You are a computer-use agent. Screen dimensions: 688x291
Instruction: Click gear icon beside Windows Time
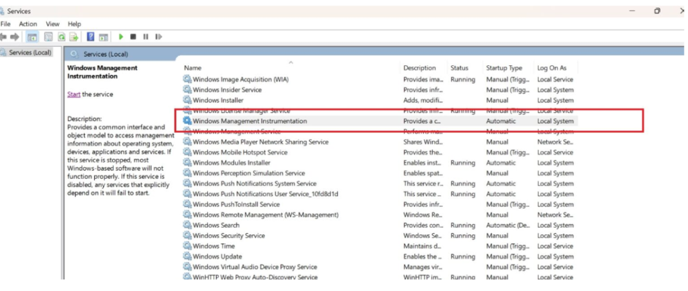(187, 246)
